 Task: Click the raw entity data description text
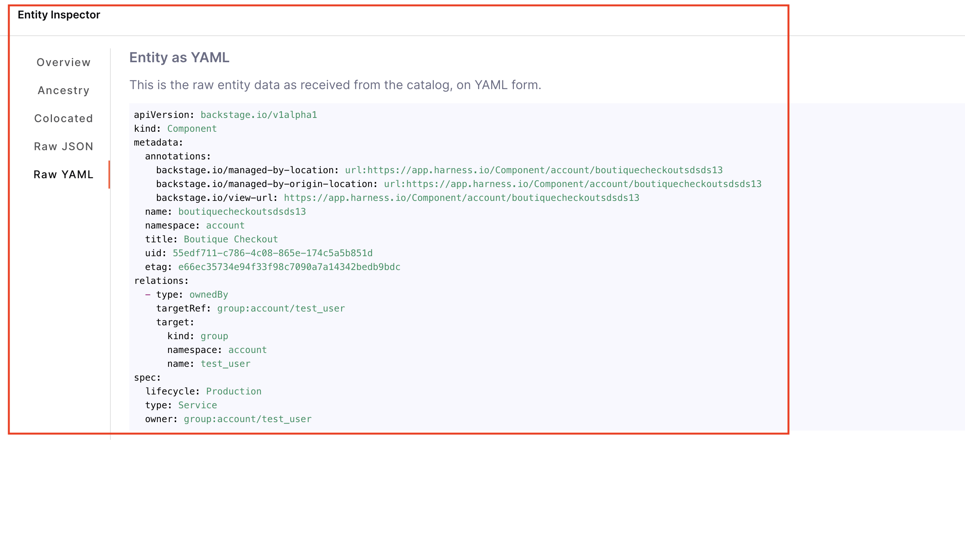pos(335,85)
